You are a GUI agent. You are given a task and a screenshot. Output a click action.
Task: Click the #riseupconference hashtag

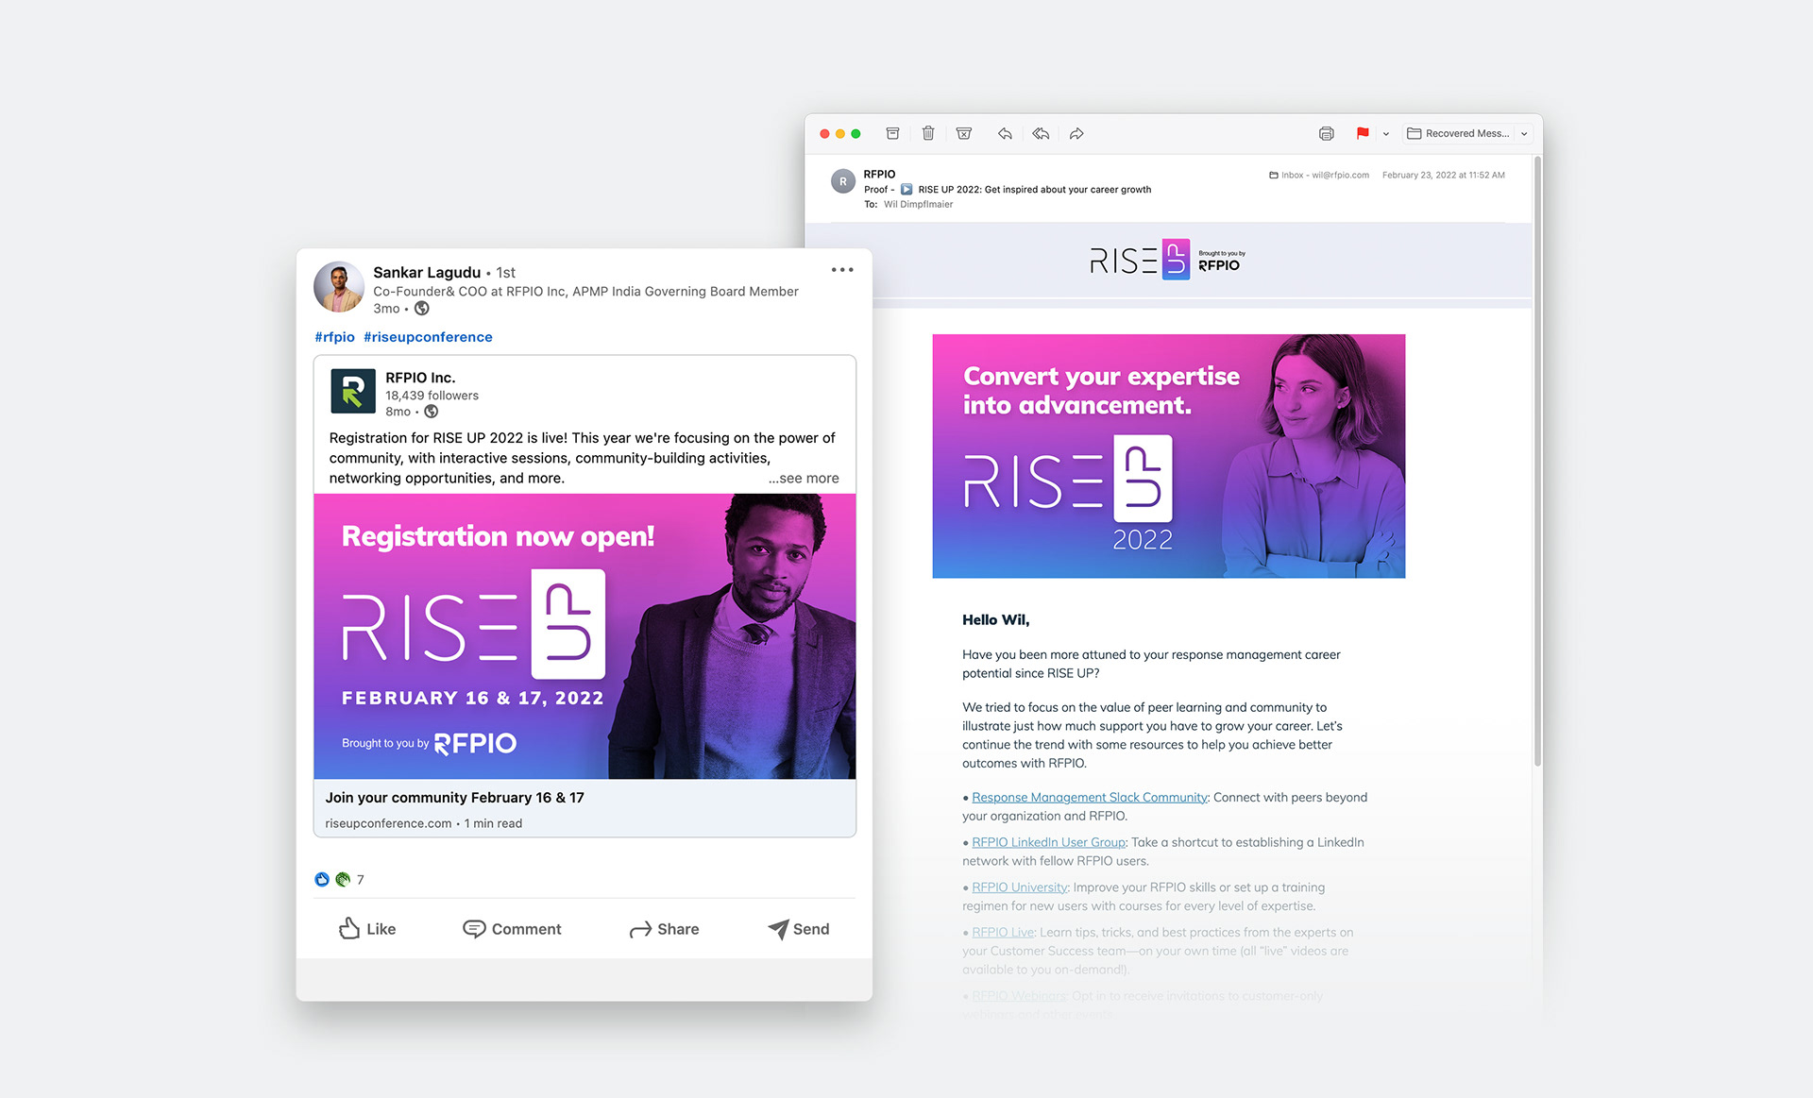428,337
